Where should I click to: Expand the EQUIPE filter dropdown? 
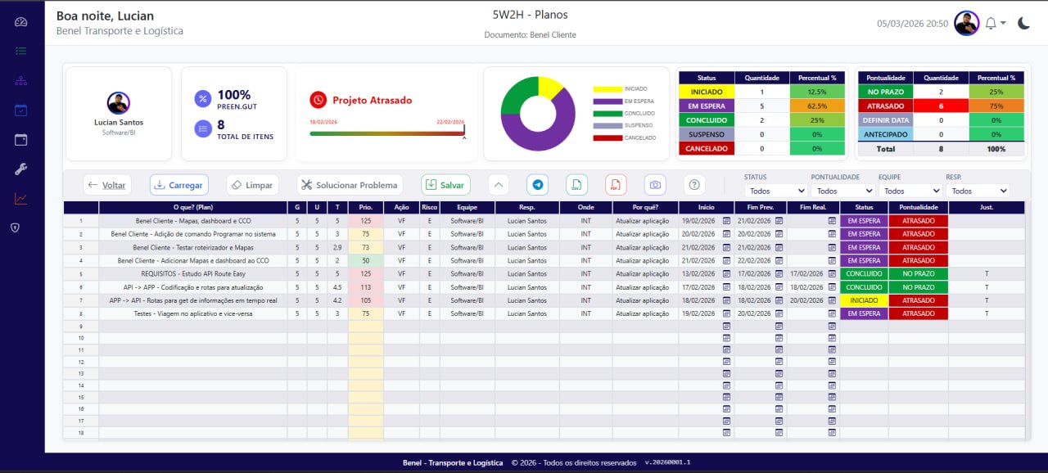910,191
